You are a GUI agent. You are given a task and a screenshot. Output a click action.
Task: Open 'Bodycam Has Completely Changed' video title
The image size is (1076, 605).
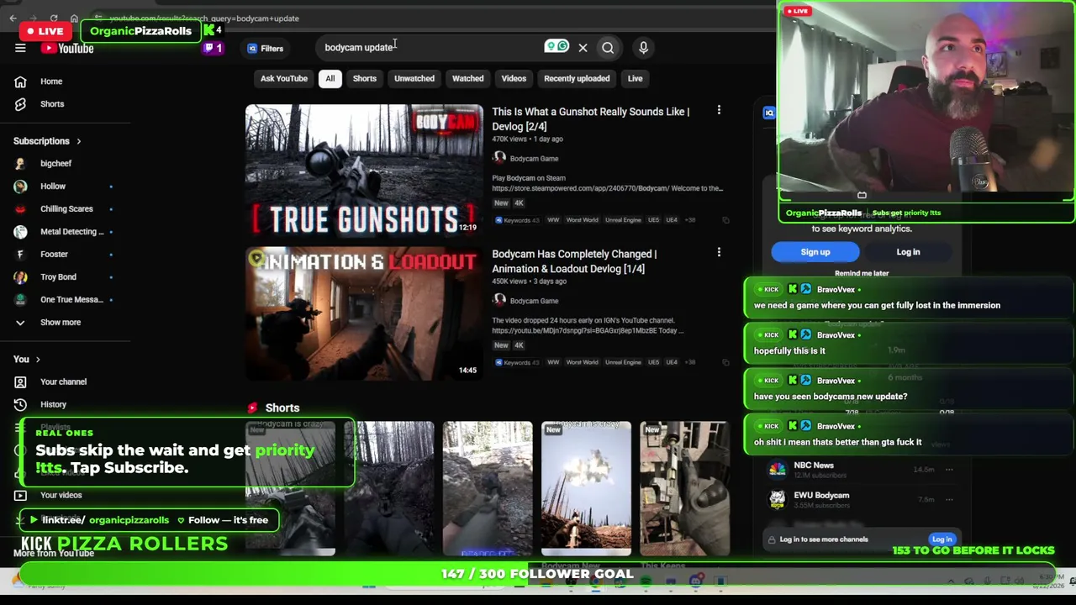coord(574,261)
